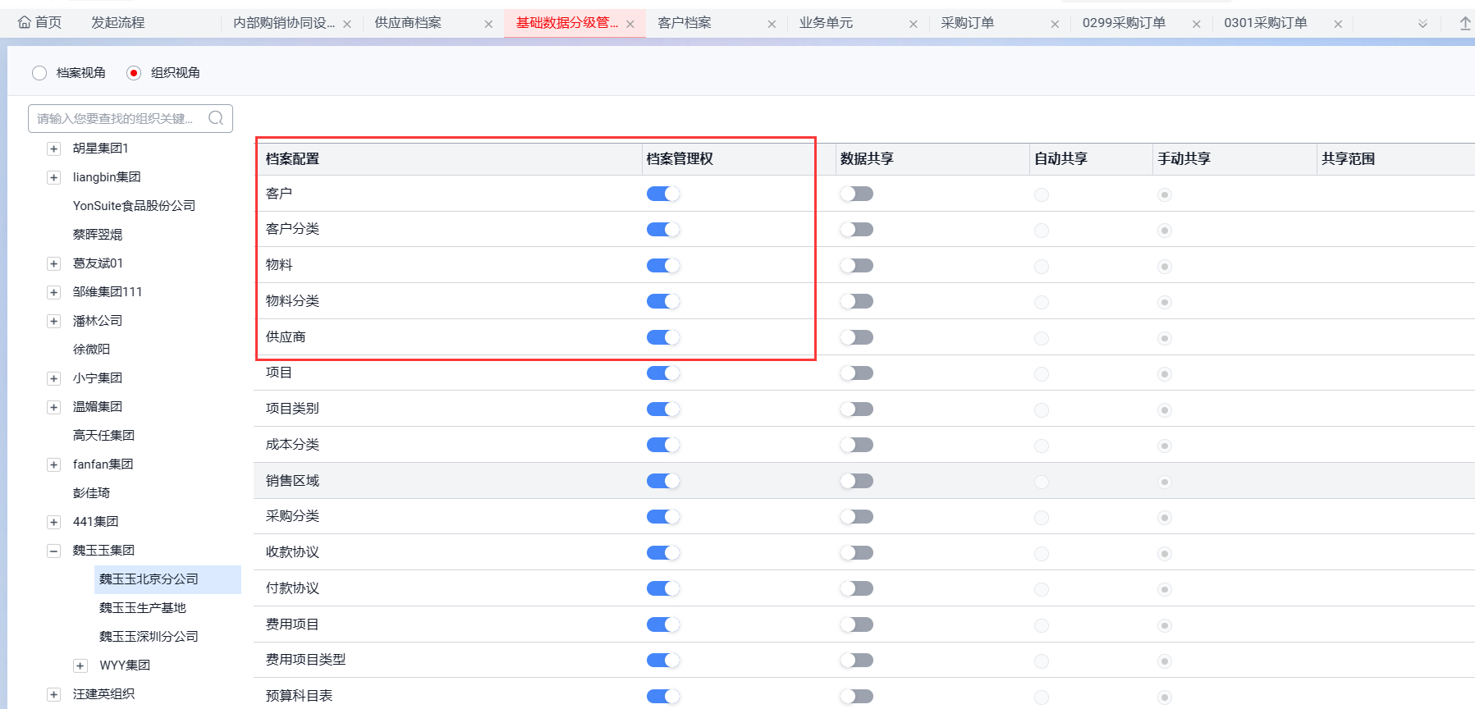
Task: Select the 档案视角 radio button
Action: point(39,73)
